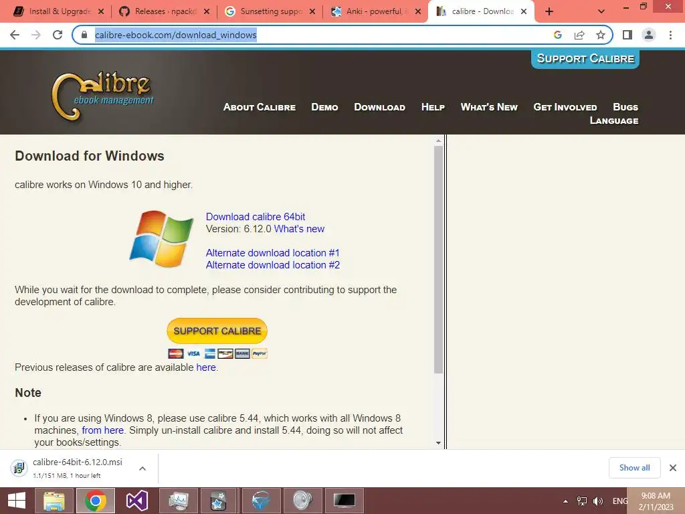Click the Windows logo download image
Image resolution: width=685 pixels, height=514 pixels.
tap(161, 239)
